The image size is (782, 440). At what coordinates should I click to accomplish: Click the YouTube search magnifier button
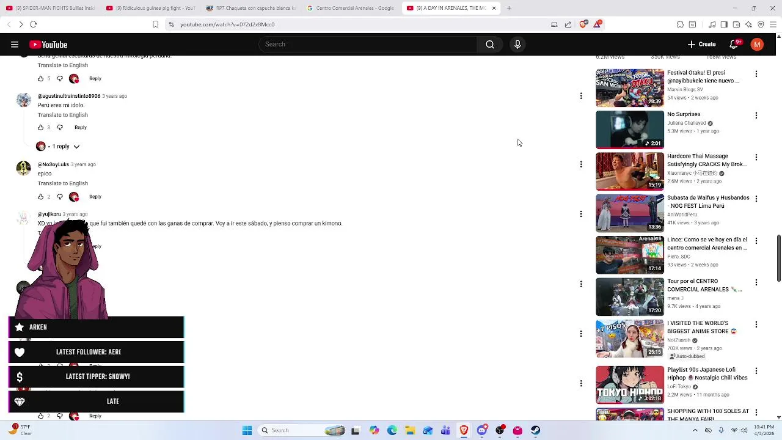point(490,45)
